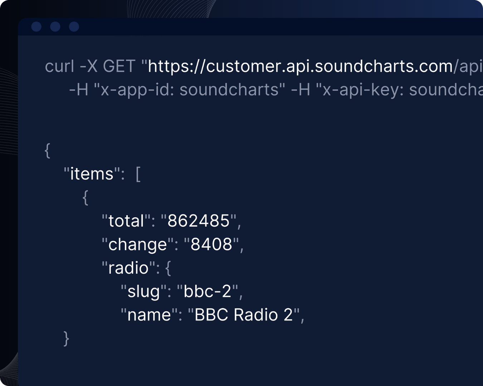Viewport: 483px width, 386px height.
Task: Select the "slug" key
Action: 143,292
